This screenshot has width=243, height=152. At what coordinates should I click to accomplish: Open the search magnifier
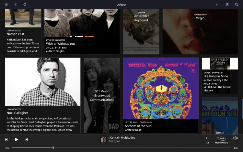(x=237, y=5)
